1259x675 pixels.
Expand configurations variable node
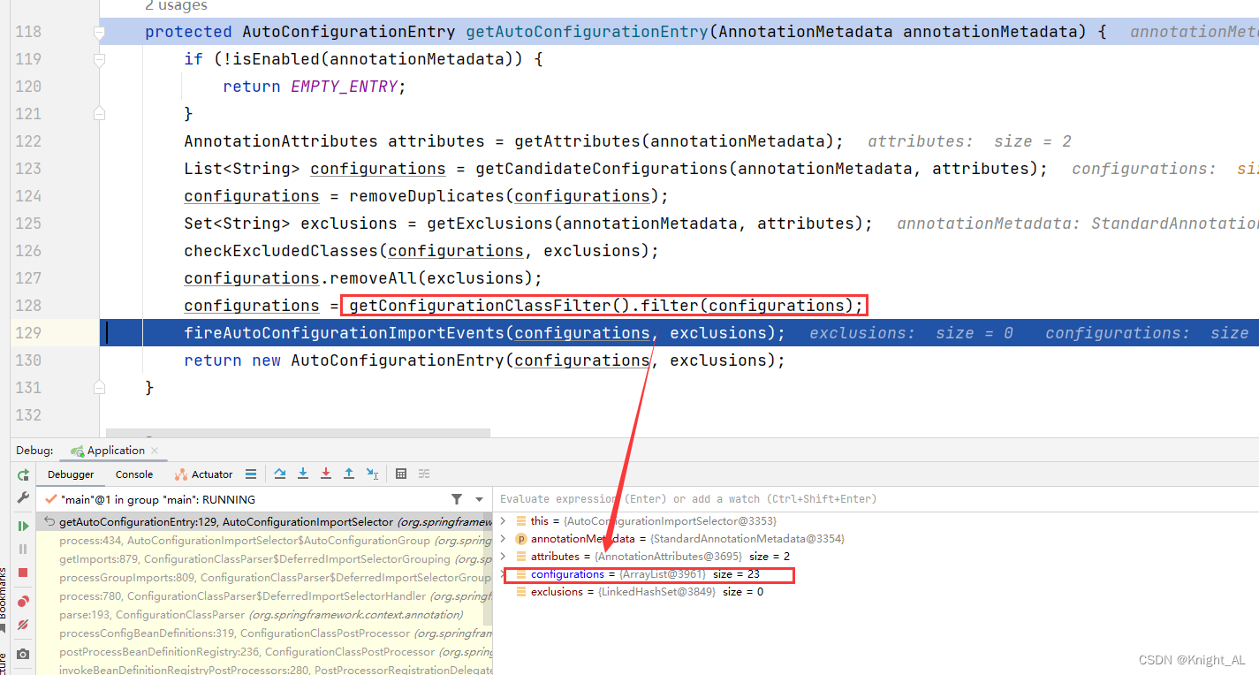tap(504, 574)
